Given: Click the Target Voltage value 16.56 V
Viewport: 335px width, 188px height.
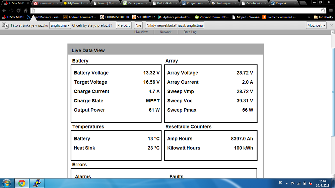Looking at the screenshot, I should (151, 82).
